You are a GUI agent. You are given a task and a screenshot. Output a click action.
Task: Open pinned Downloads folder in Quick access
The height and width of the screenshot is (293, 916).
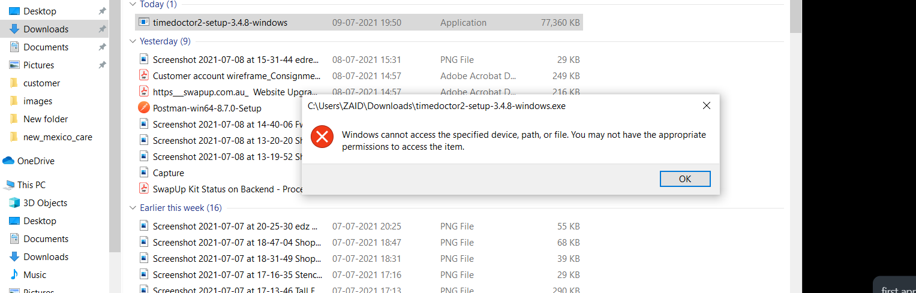click(x=46, y=29)
